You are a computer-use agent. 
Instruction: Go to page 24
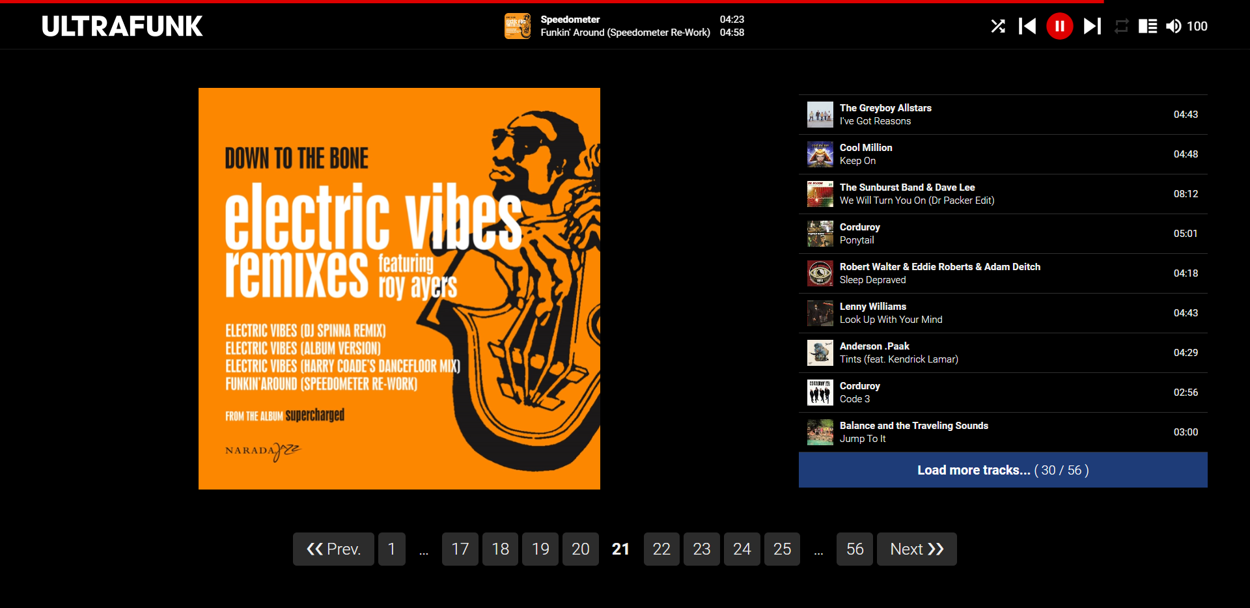coord(742,549)
